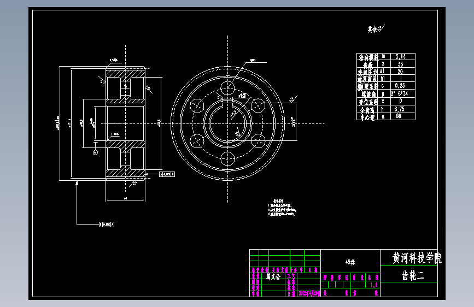Select the designer name in the title block
474x307 pixels.
click(x=273, y=276)
